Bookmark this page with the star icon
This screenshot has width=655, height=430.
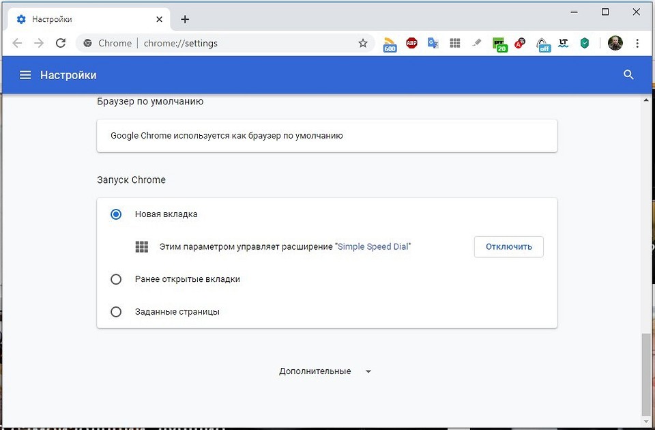click(x=363, y=43)
